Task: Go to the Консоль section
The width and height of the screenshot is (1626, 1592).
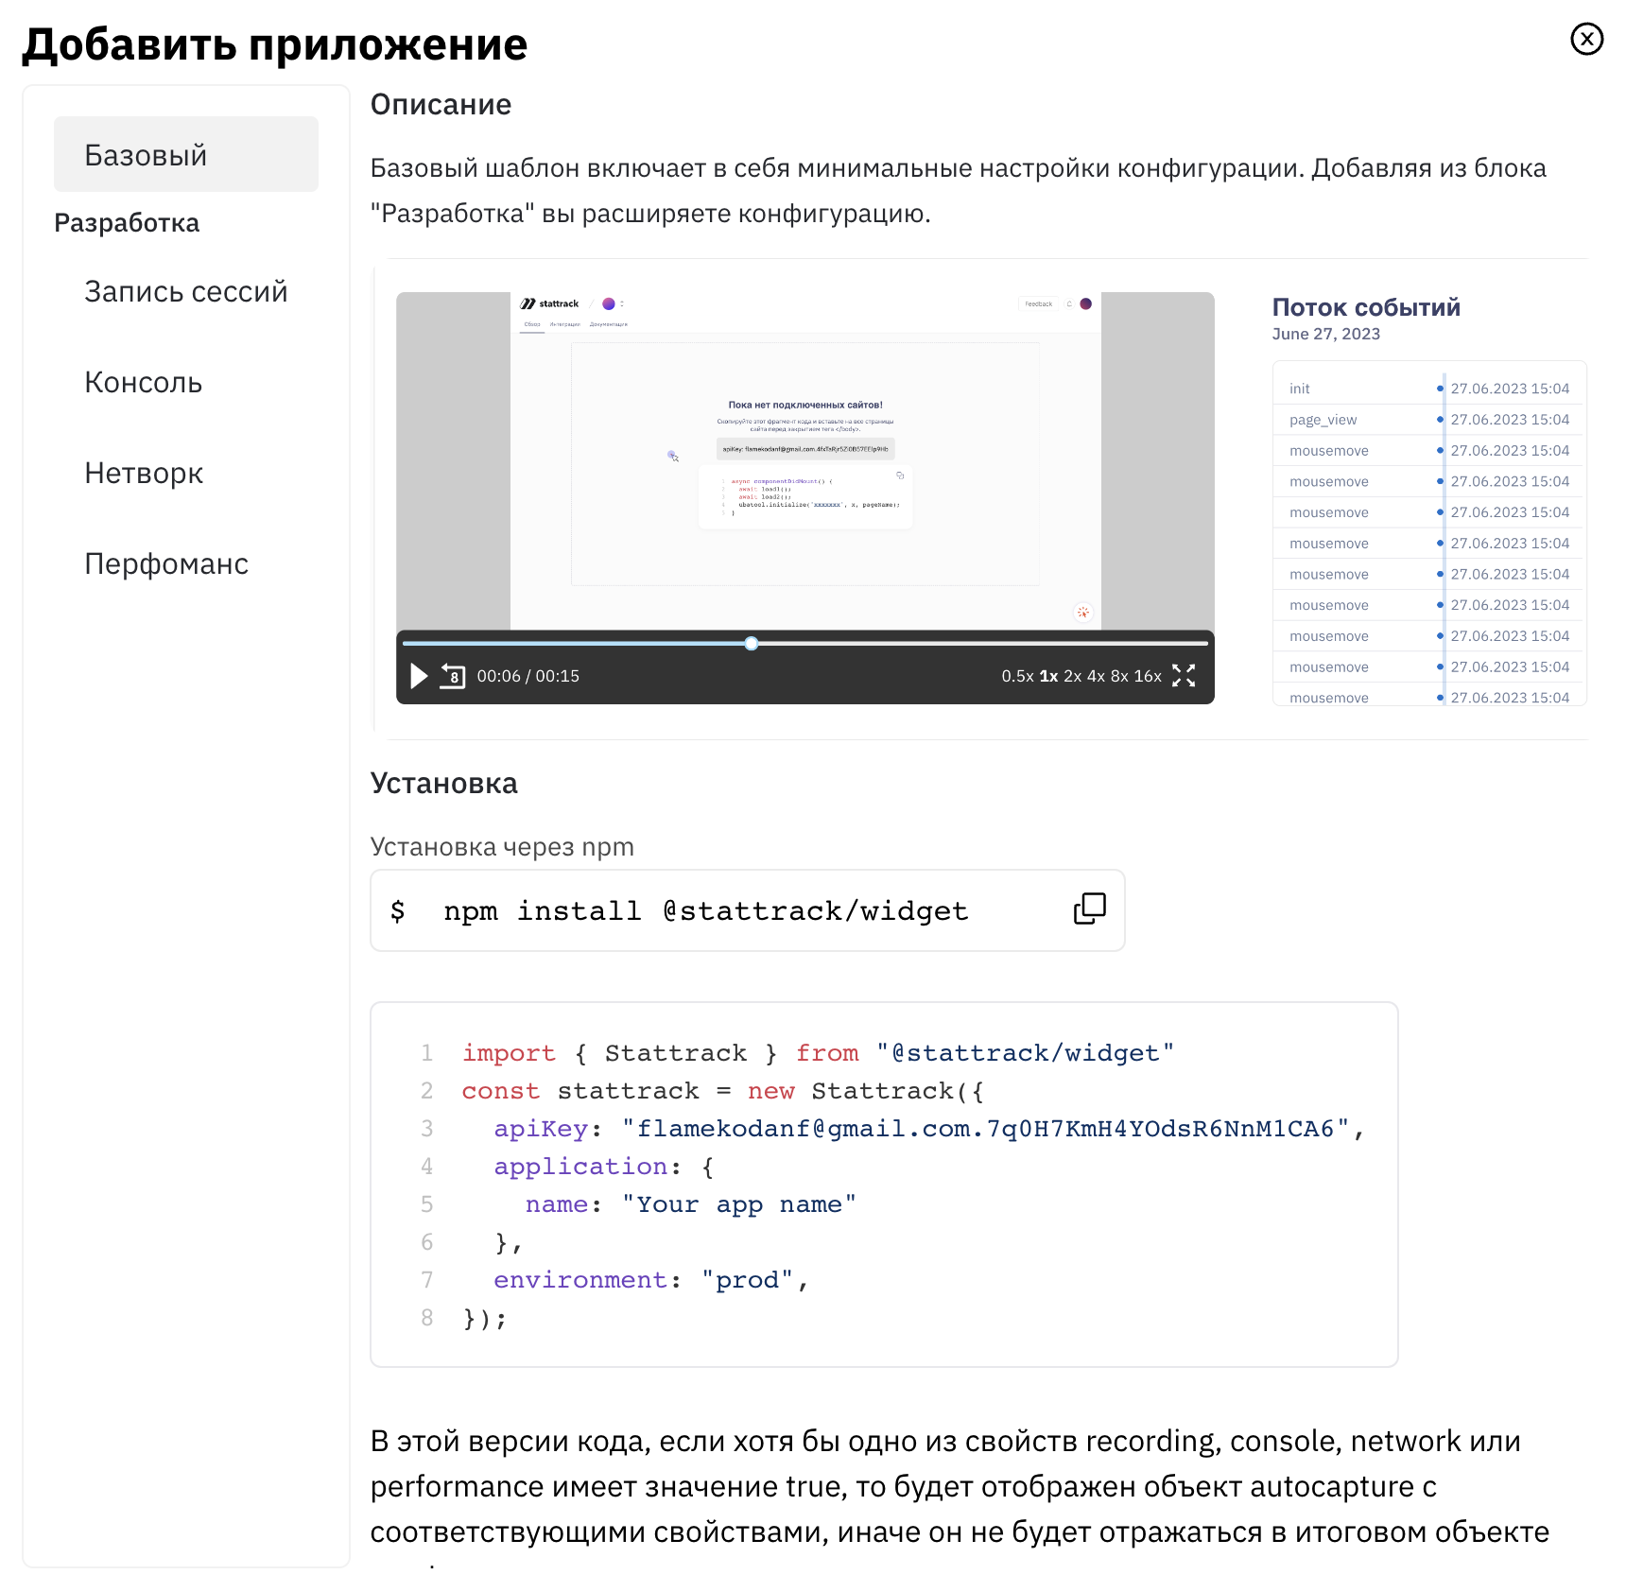Action: 143,382
